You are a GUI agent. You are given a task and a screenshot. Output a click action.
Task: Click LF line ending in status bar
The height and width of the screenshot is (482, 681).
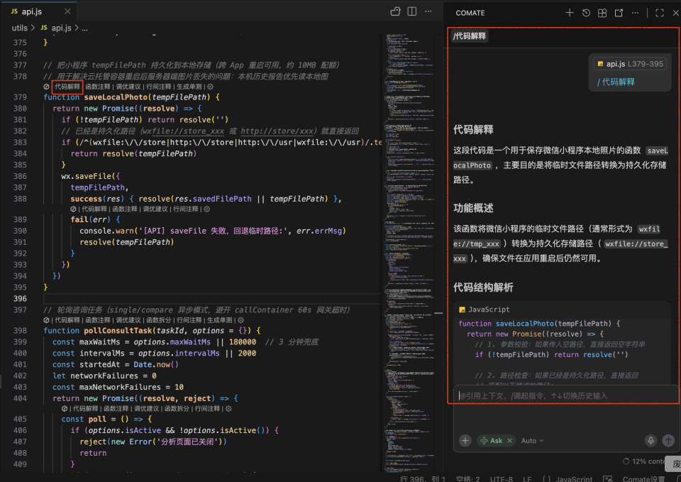[527, 478]
